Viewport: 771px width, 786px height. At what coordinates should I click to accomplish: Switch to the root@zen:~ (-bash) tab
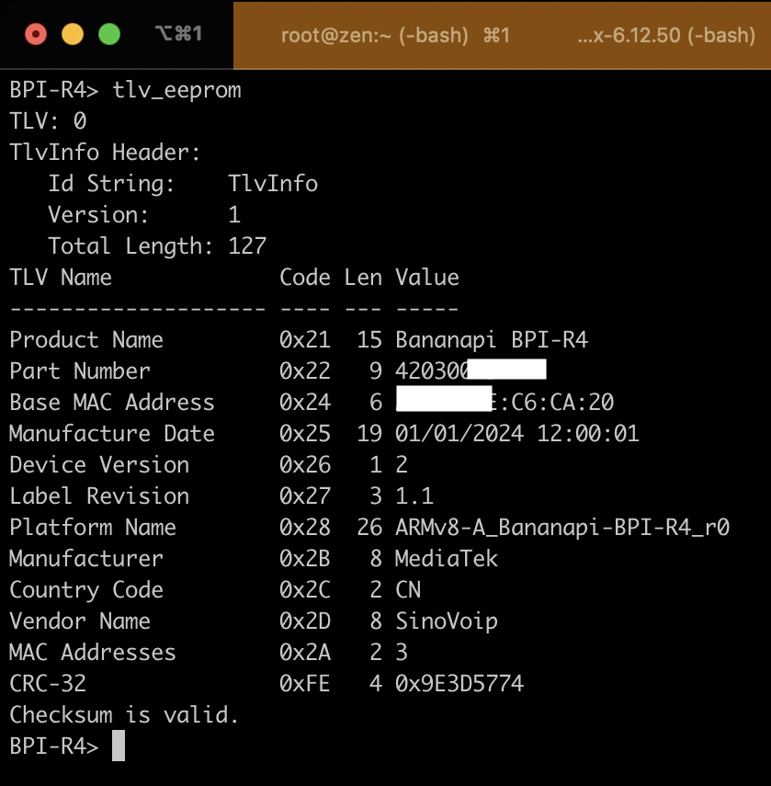395,36
